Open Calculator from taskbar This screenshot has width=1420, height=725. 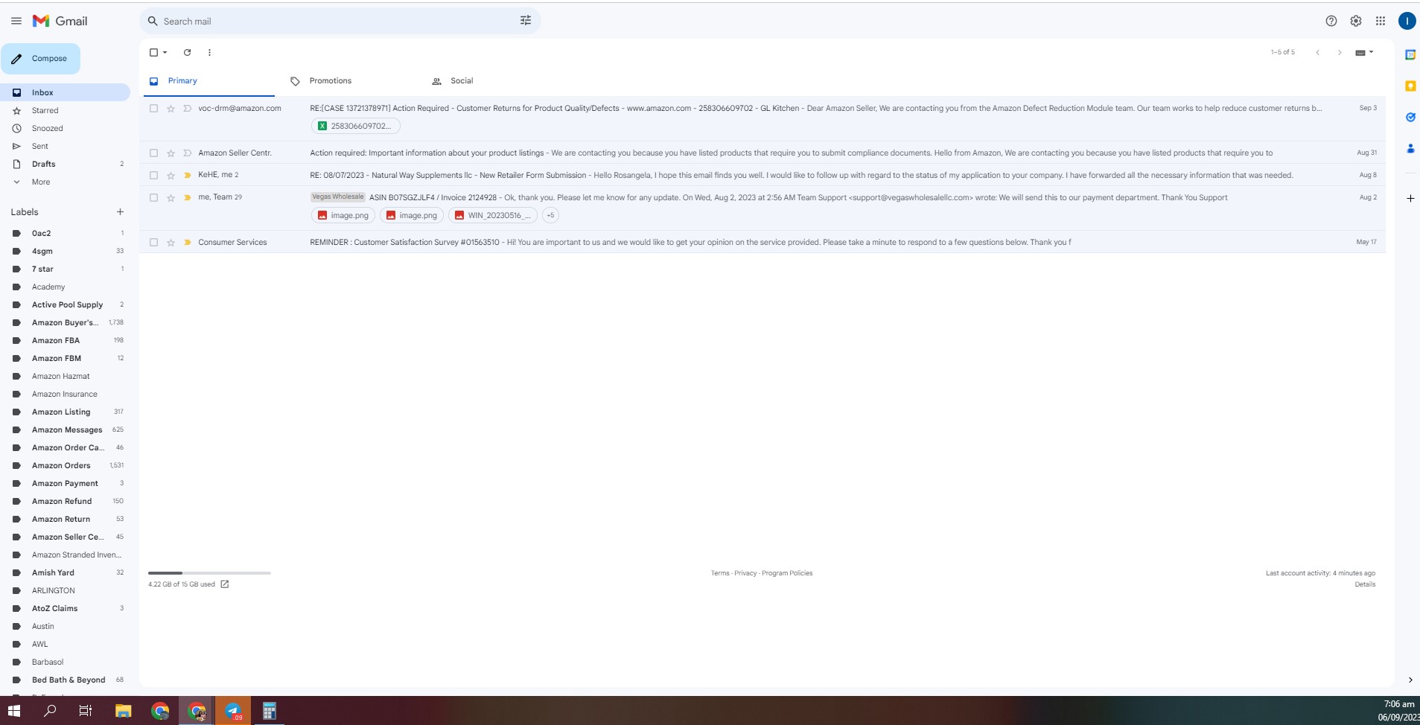270,711
